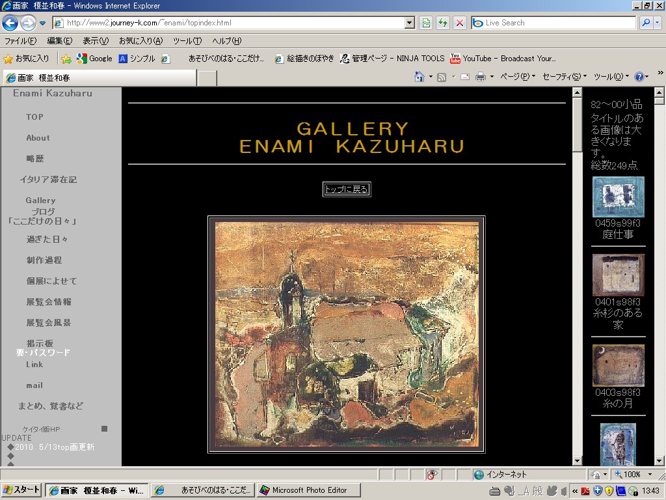Image resolution: width=666 pixels, height=500 pixels.
Task: Click the search magnifier button
Action: coord(646,23)
